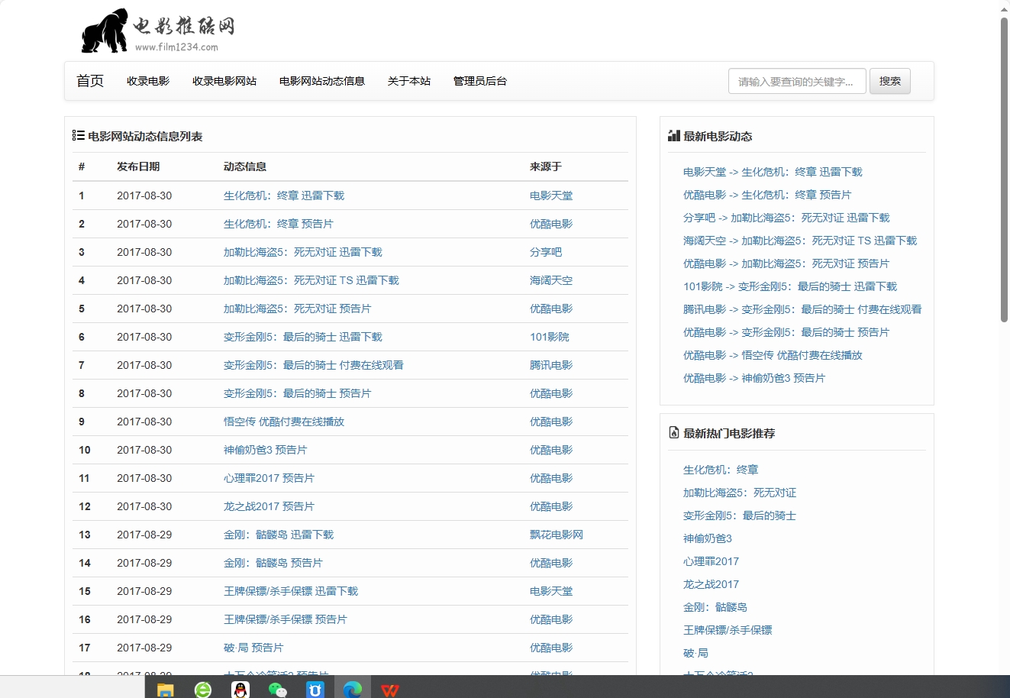
Task: Click the search keyword input field
Action: click(797, 80)
